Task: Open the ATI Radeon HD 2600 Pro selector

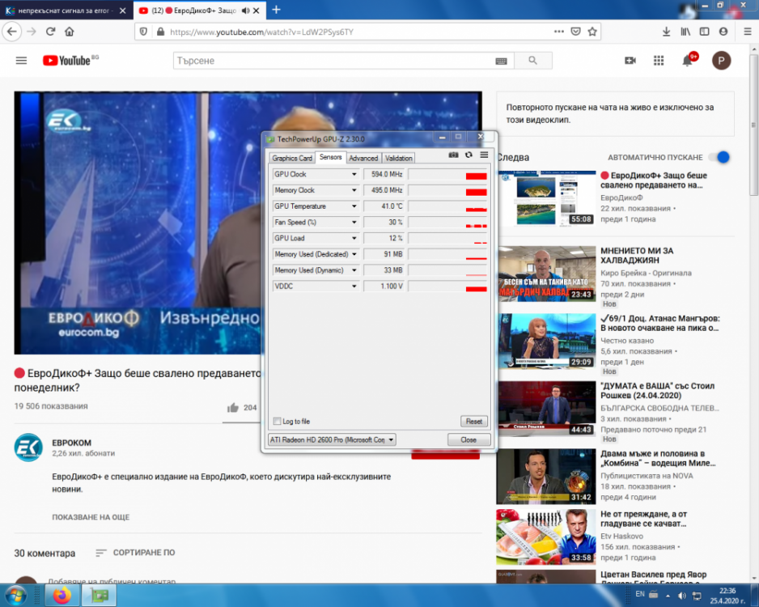Action: click(x=332, y=439)
